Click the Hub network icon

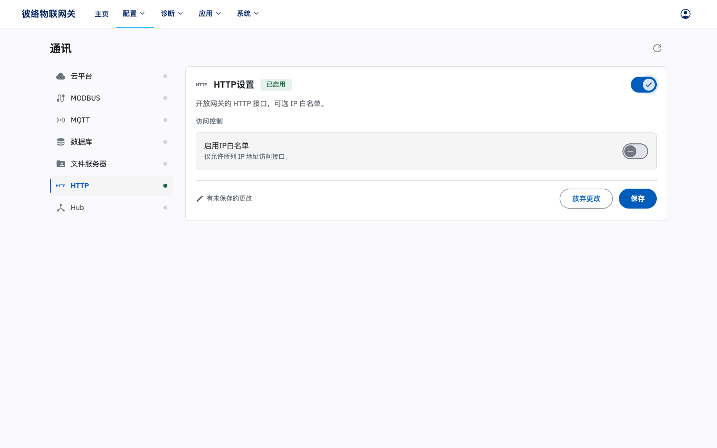coord(61,208)
